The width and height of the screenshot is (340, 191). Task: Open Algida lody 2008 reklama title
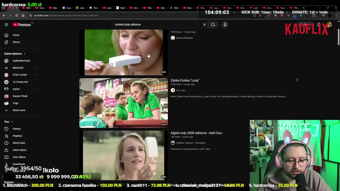(196, 133)
